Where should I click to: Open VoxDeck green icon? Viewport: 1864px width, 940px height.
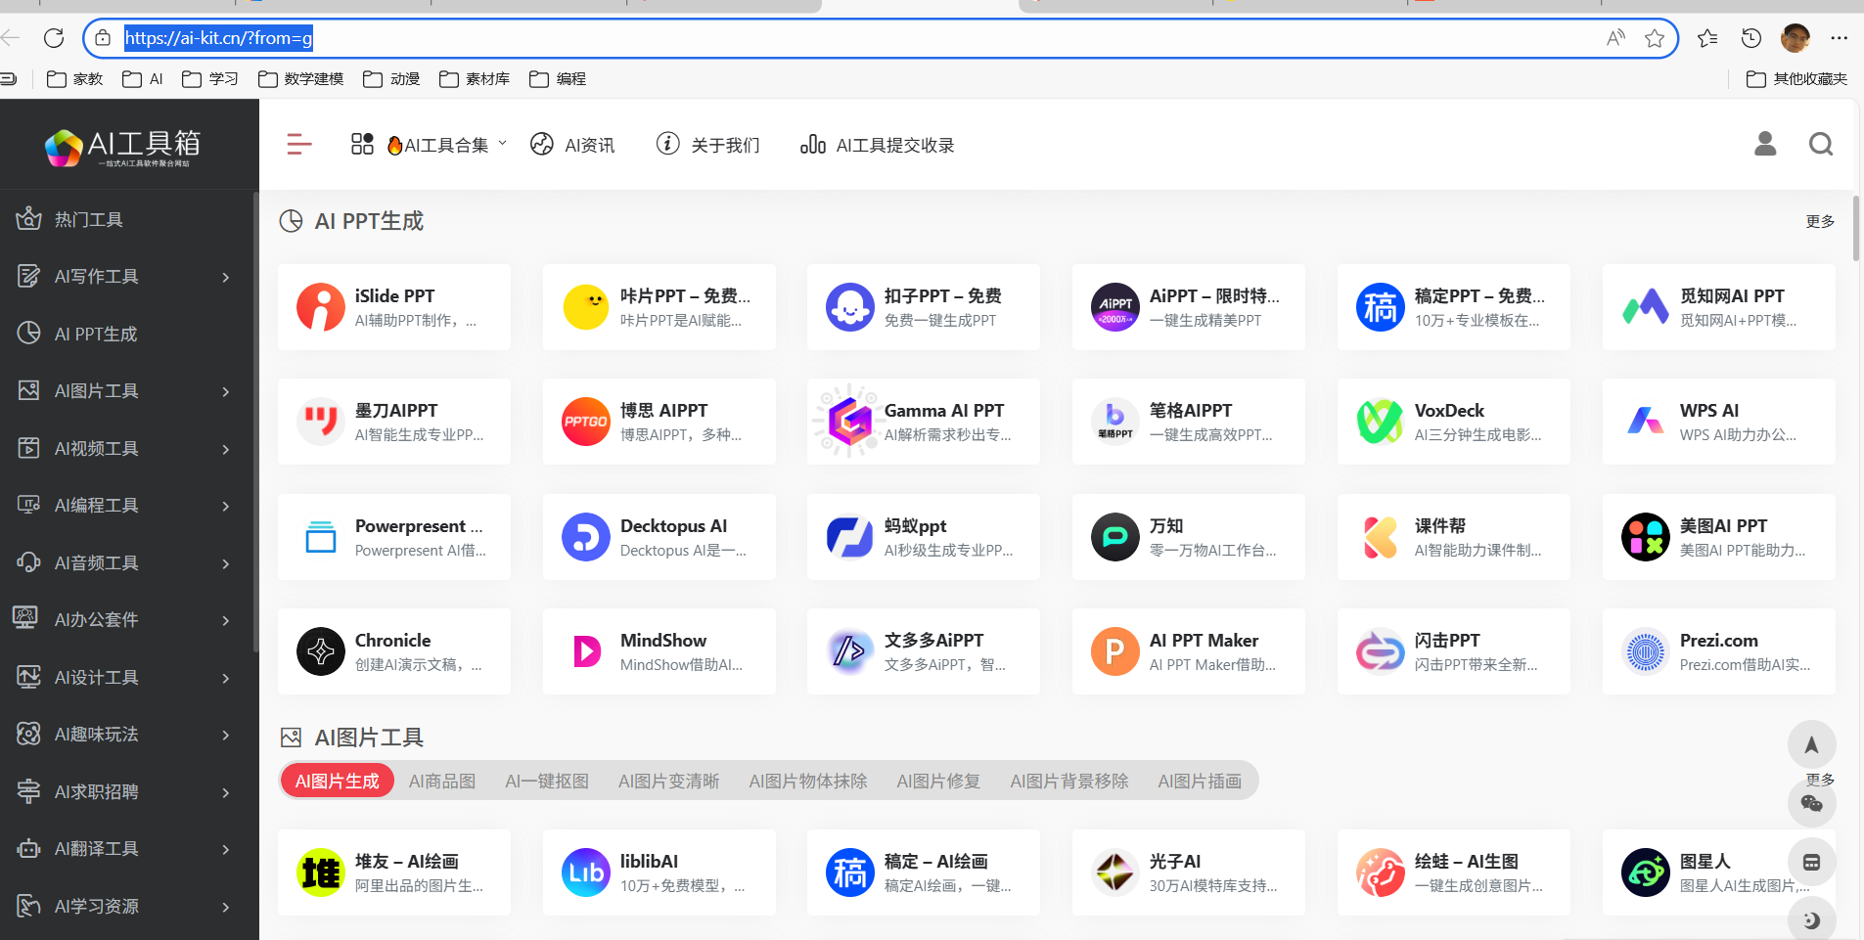(x=1381, y=422)
